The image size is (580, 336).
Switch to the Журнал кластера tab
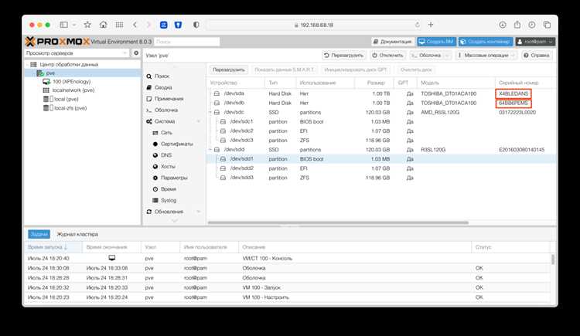(x=77, y=234)
